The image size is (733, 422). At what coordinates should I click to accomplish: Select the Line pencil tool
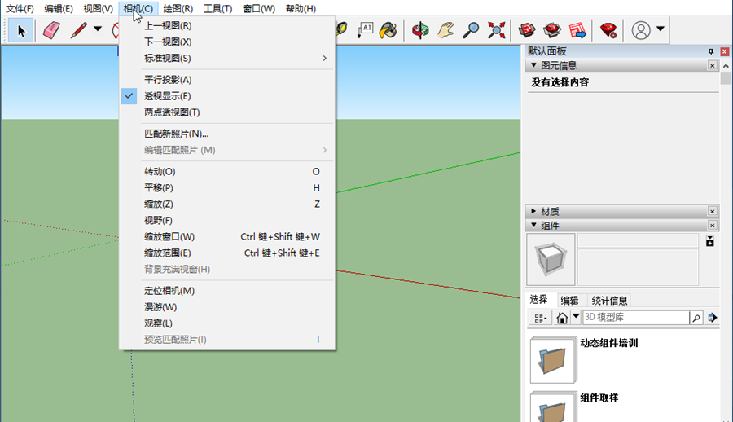point(78,30)
